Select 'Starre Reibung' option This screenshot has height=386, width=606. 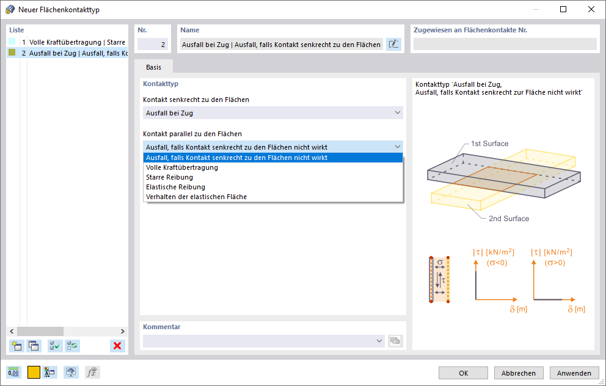(x=273, y=177)
